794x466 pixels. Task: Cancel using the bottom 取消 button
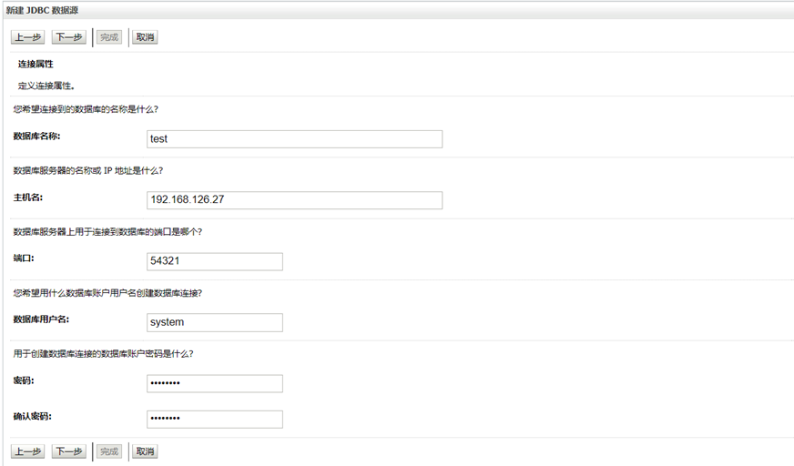click(144, 451)
